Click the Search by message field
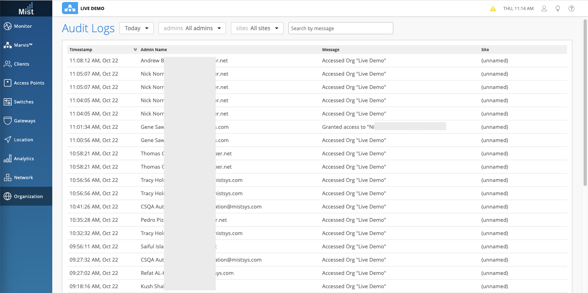588x293 pixels. 340,28
